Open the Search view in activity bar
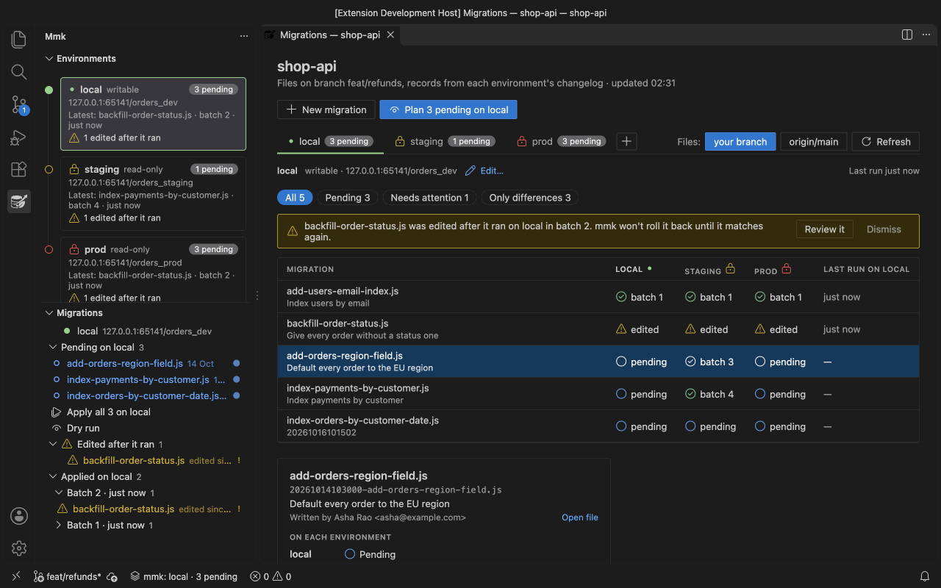The image size is (941, 588). click(x=19, y=71)
